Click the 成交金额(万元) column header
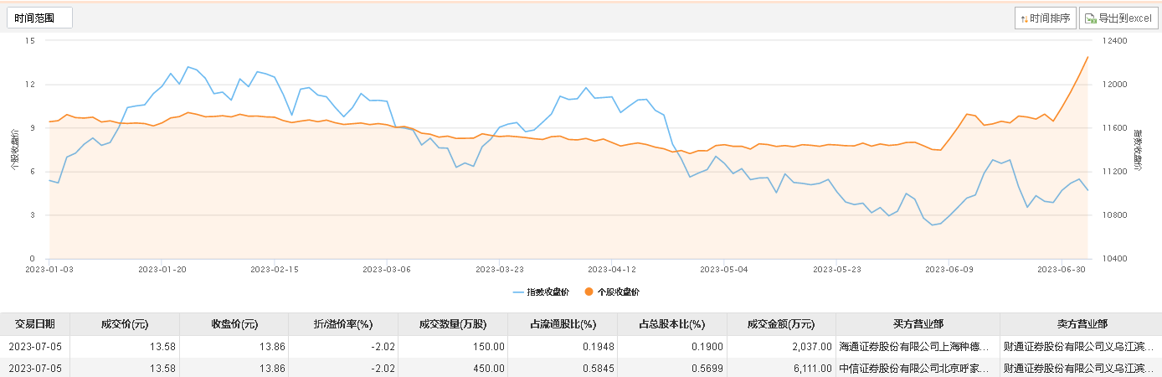 point(781,324)
